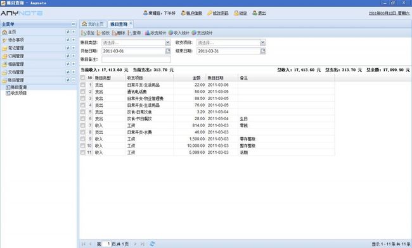Refresh the 主页 sidebar panel
Screen dimensions: 412x248
68,32
